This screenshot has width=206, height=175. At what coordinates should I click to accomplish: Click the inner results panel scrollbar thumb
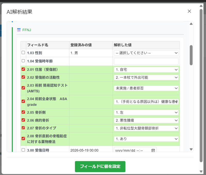[x=191, y=55]
